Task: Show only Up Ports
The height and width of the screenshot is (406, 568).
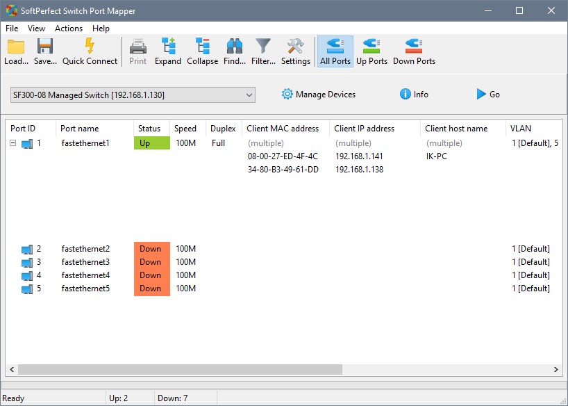Action: (371, 51)
